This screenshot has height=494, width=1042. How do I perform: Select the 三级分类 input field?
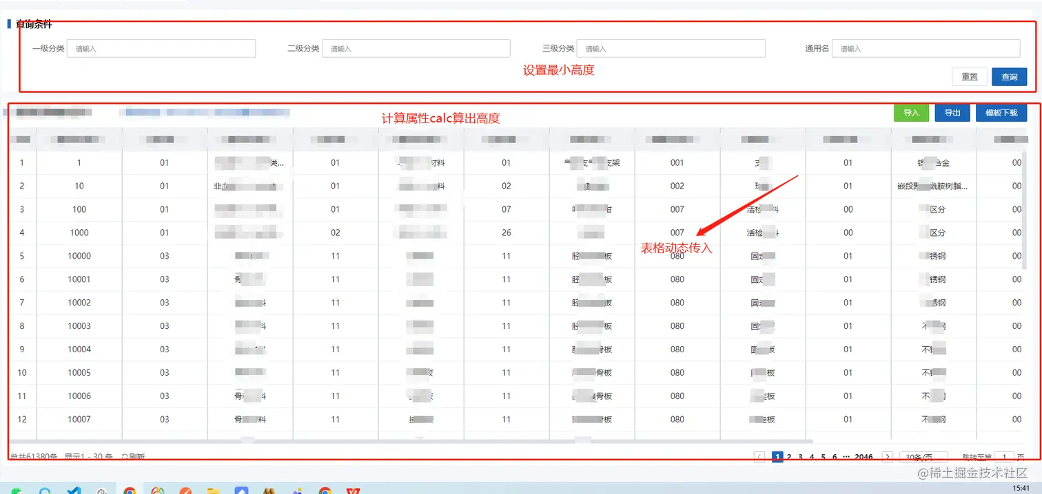pos(671,48)
